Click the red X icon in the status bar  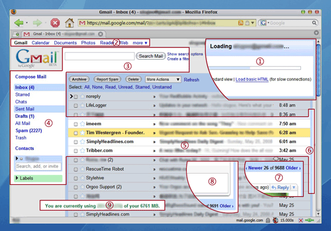pos(300,220)
